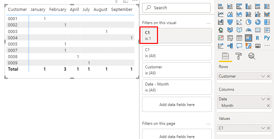Image resolution: width=274 pixels, height=139 pixels.
Task: Choose the Area chart visual
Action: (230, 14)
